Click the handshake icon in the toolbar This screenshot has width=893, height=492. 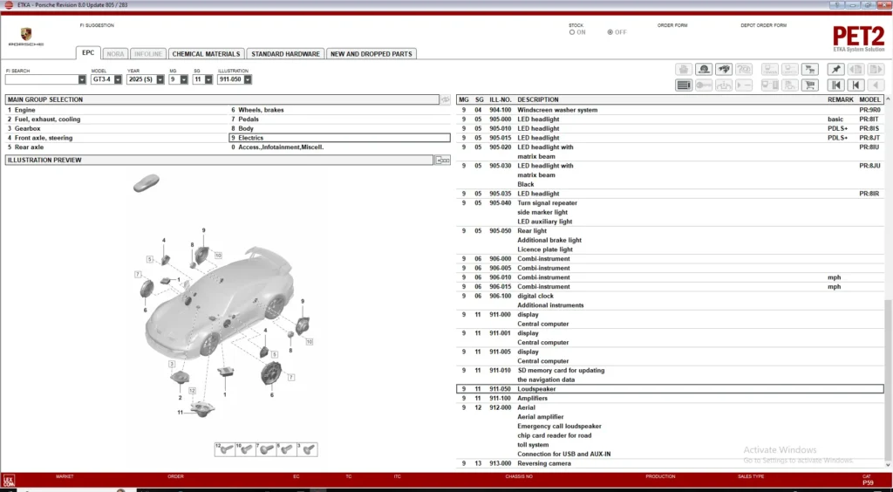[x=724, y=69]
